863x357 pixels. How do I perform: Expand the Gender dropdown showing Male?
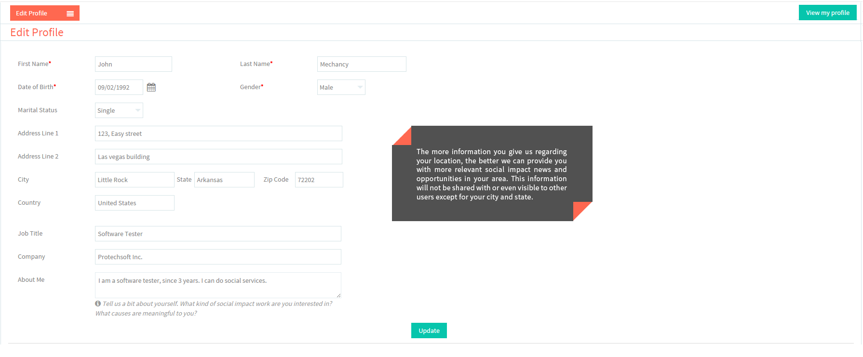[x=341, y=87]
